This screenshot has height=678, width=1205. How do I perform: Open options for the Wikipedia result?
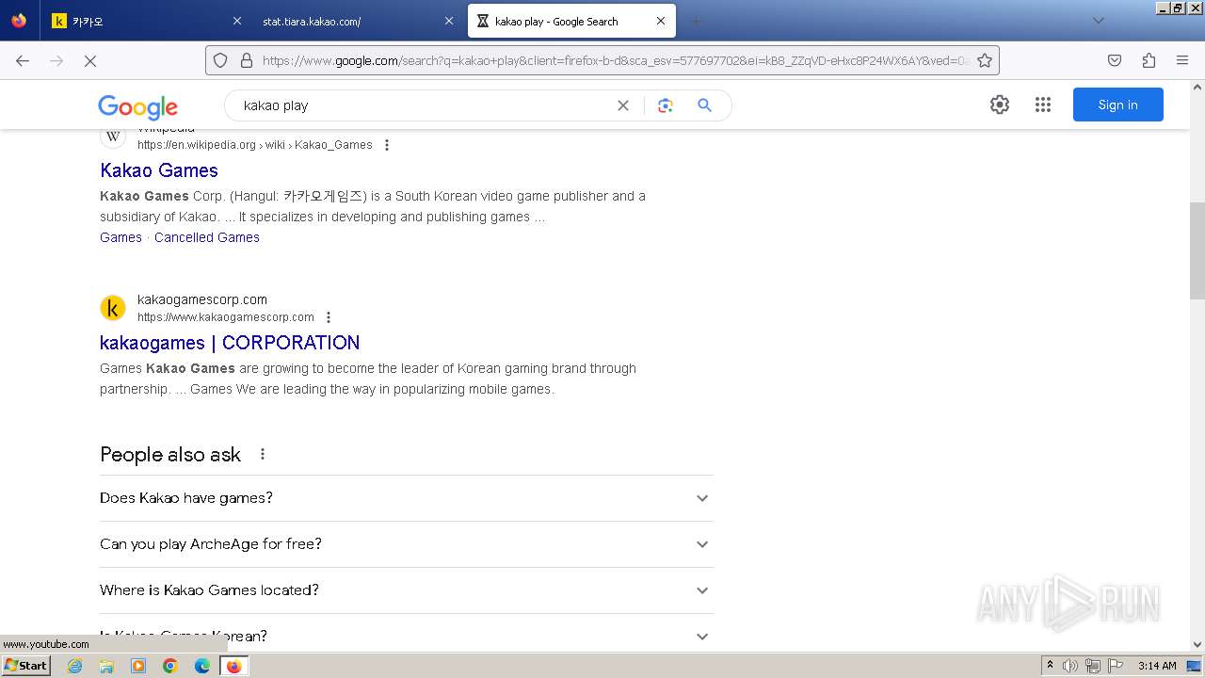387,145
